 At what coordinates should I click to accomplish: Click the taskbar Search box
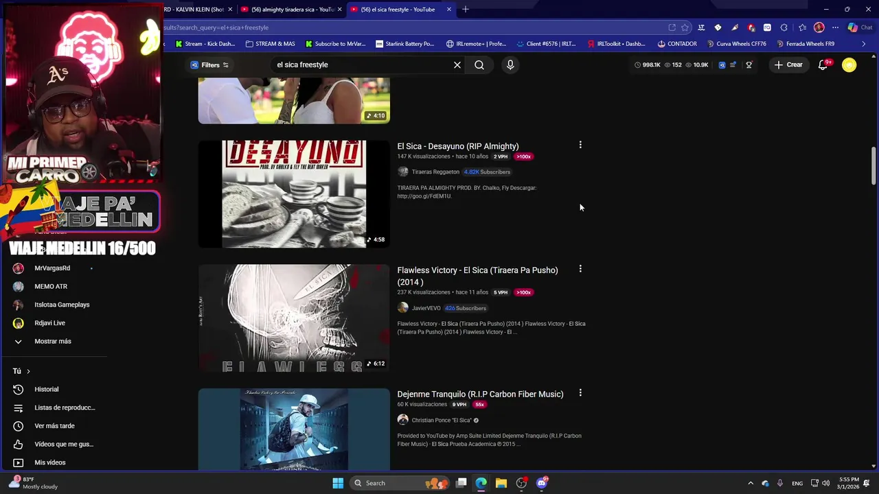[x=400, y=483]
